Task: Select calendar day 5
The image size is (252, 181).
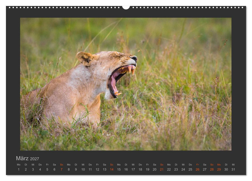Action: pyautogui.click(x=47, y=169)
